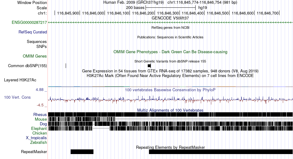Viewport: 293px width, 159px height.
Task: Select the Mouse alignment row label
Action: [41, 119]
